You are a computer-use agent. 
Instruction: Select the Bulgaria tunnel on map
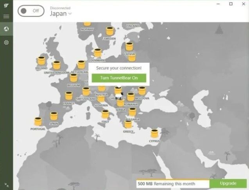click(x=132, y=112)
